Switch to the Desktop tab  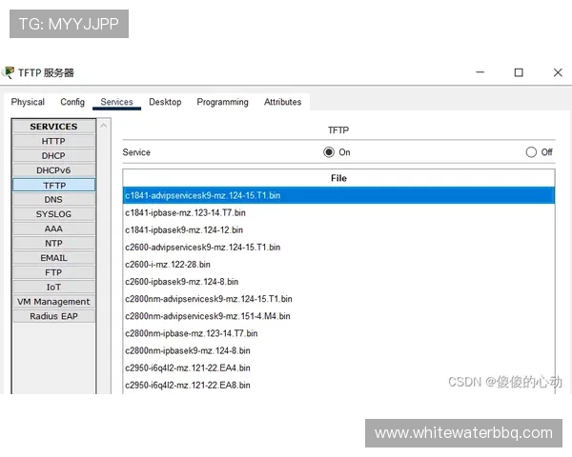pyautogui.click(x=165, y=102)
